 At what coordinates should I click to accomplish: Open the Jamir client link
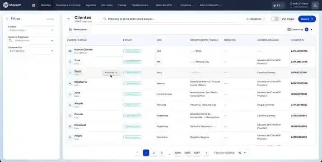coord(78,71)
